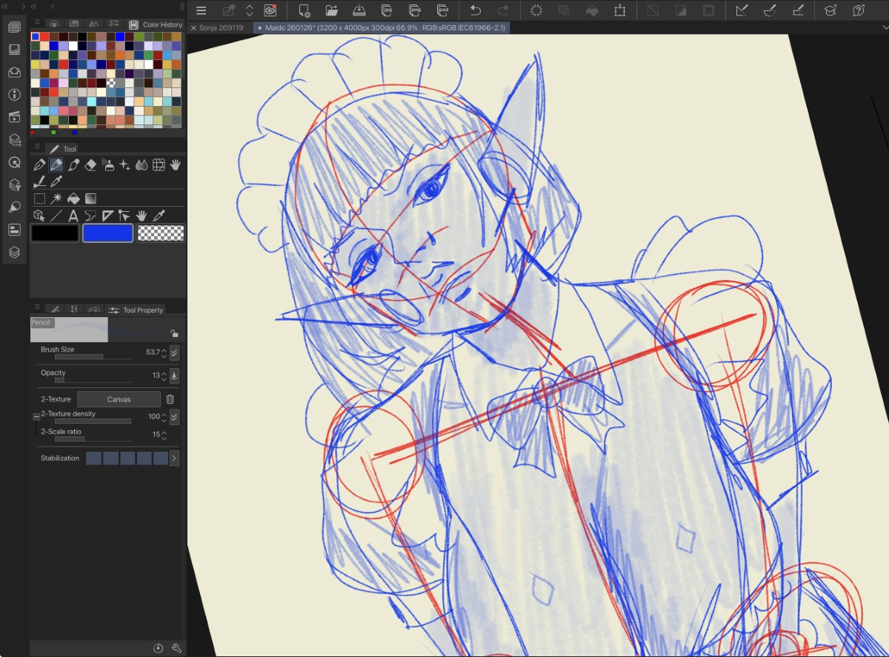Open Brush Size dynamics dropdown
The height and width of the screenshot is (657, 889).
pyautogui.click(x=174, y=353)
